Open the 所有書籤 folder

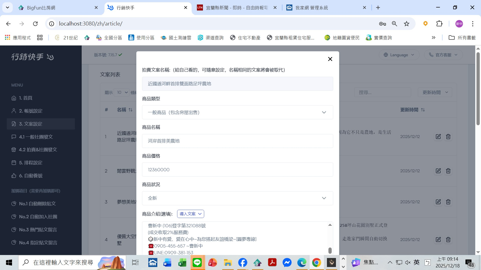462,37
